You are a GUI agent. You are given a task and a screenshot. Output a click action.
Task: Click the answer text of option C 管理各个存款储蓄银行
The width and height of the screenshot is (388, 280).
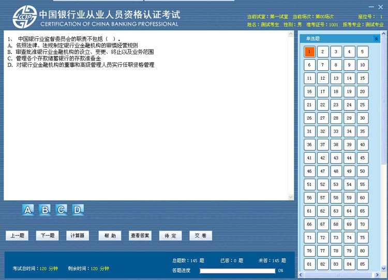click(x=58, y=58)
